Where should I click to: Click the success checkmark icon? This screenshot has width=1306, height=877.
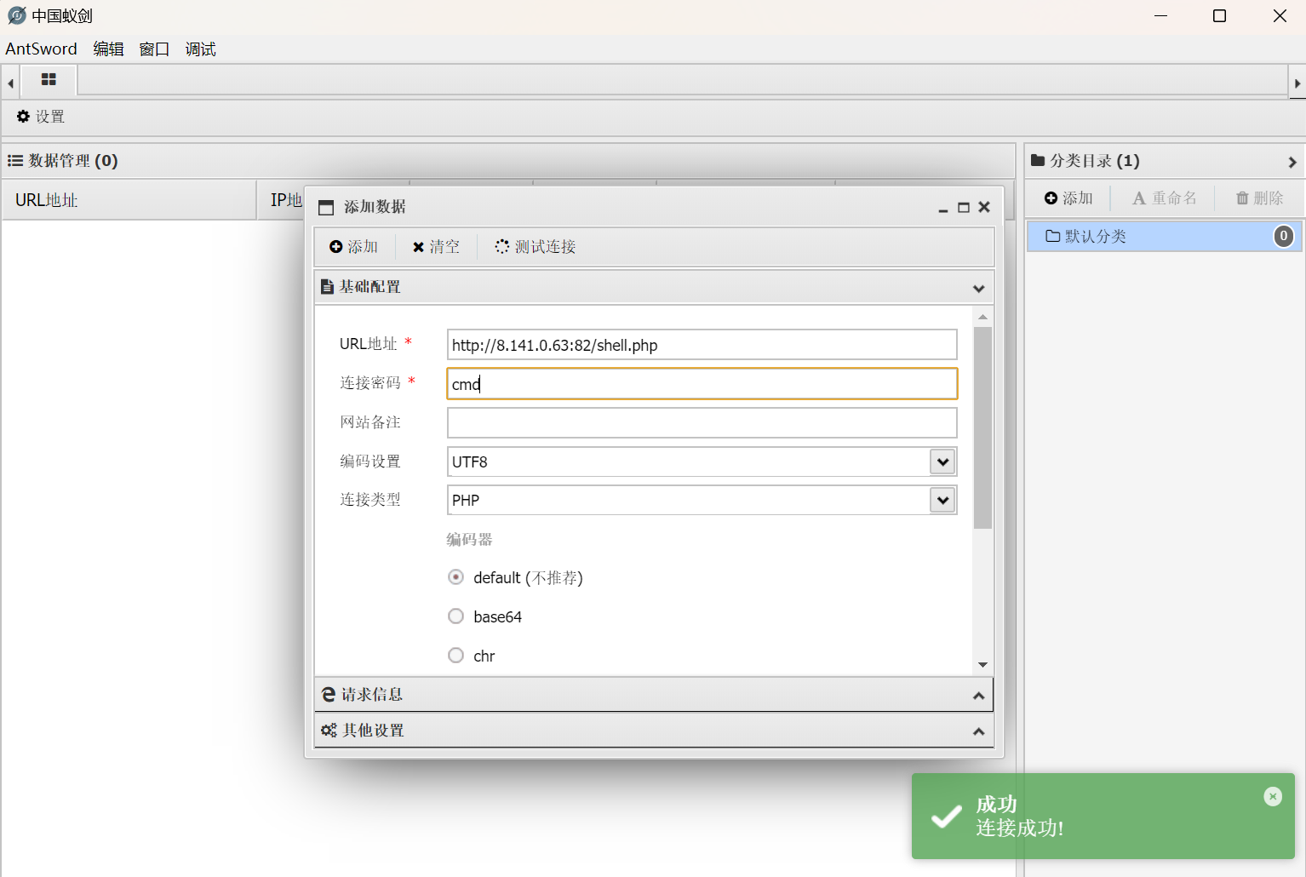[946, 817]
